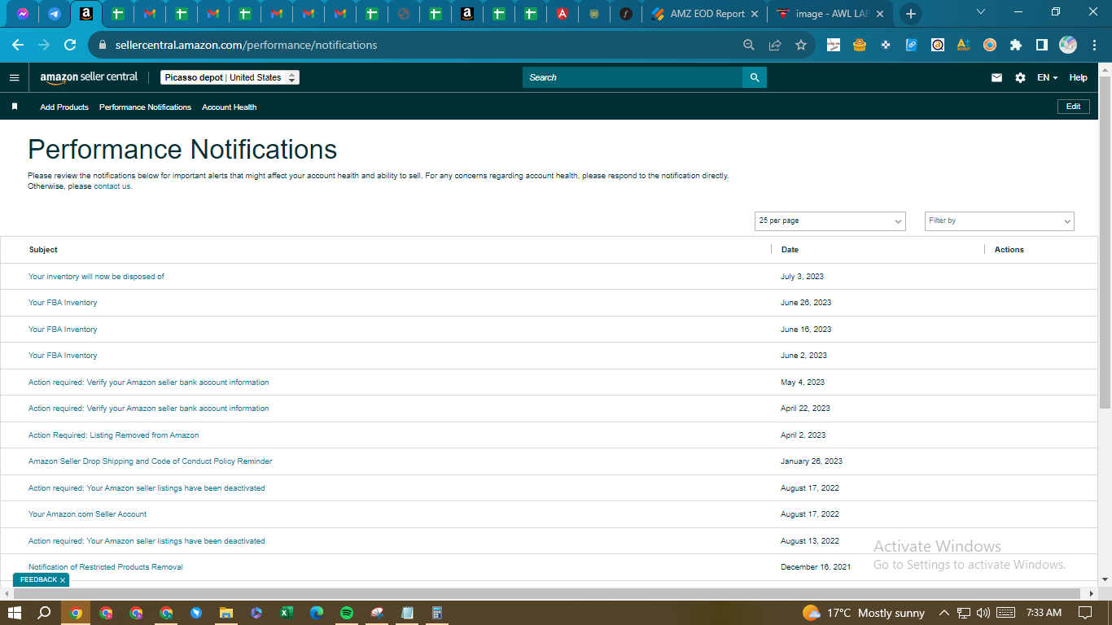
Task: Open the Chrome side panel icon
Action: coord(1041,45)
